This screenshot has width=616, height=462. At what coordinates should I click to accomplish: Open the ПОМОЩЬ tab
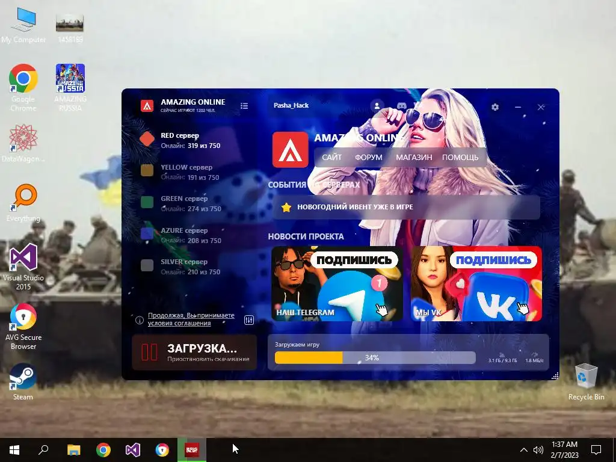460,158
